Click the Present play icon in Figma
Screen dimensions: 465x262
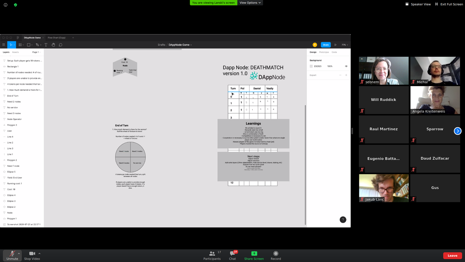pyautogui.click(x=336, y=45)
